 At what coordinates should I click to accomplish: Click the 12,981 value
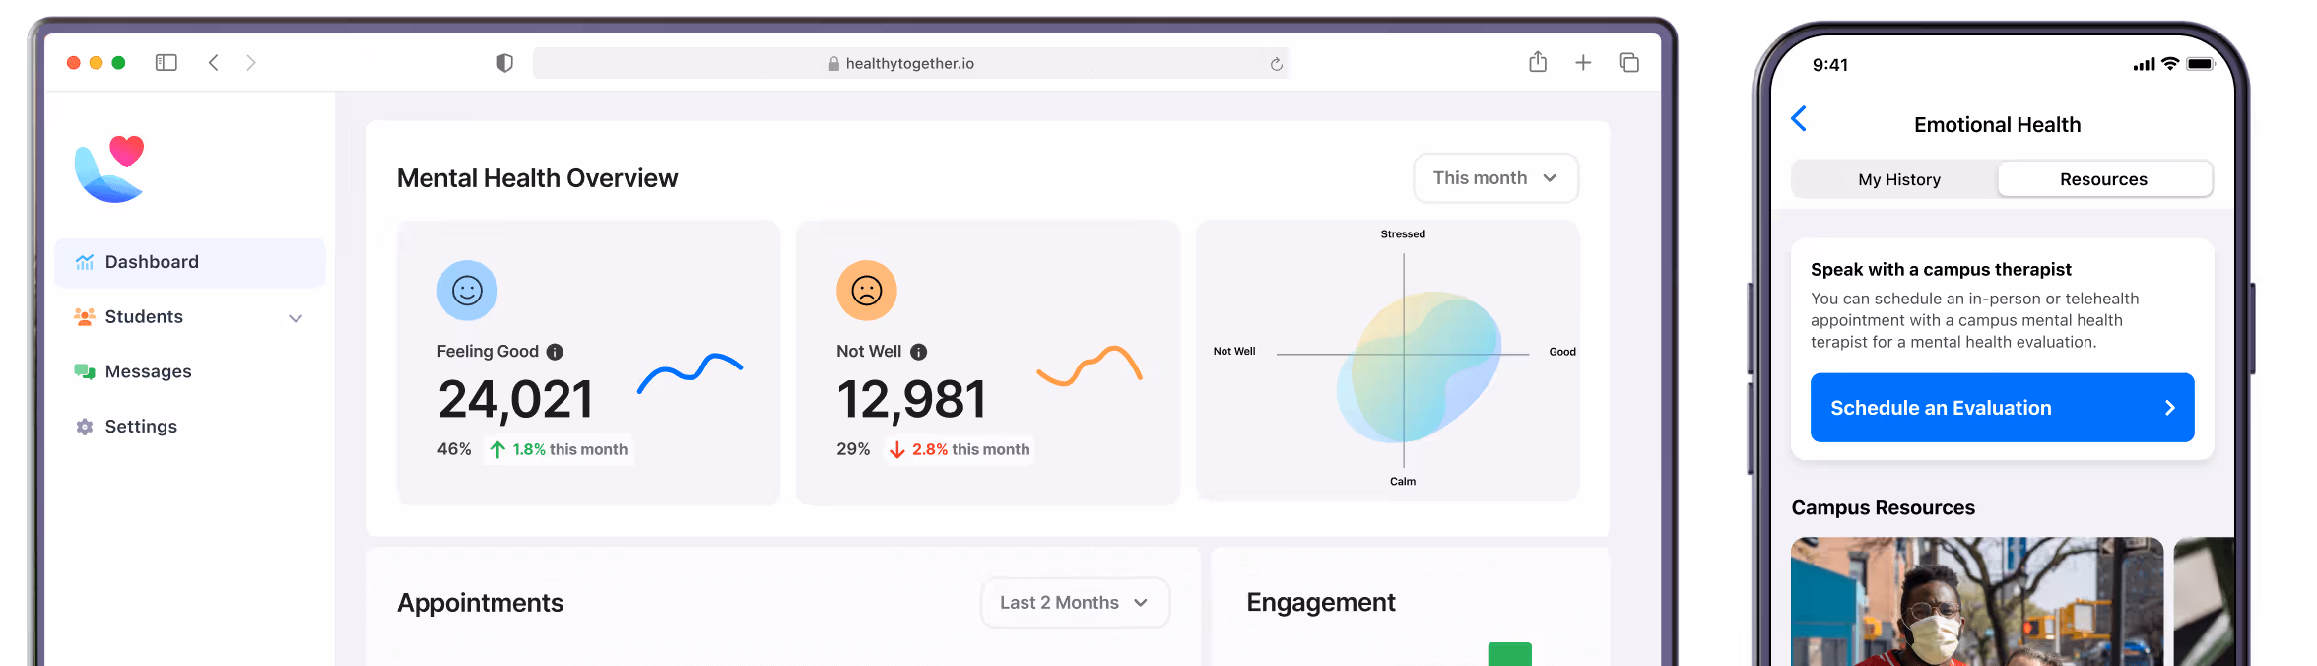[911, 400]
